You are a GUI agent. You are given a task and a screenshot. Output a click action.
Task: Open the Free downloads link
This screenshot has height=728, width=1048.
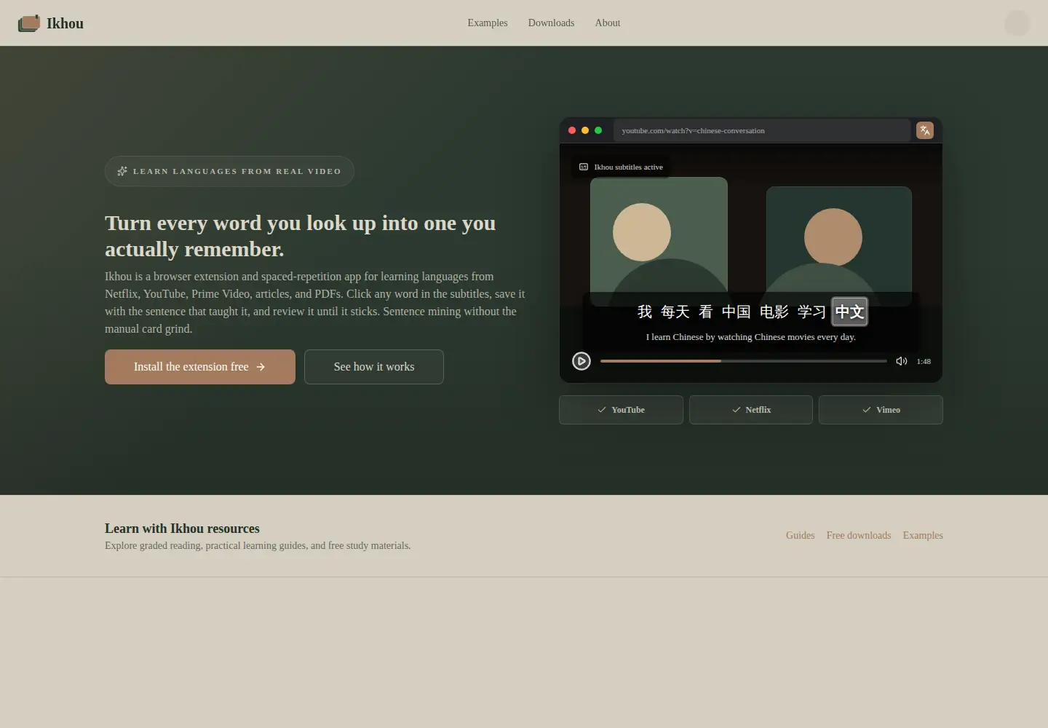(859, 535)
